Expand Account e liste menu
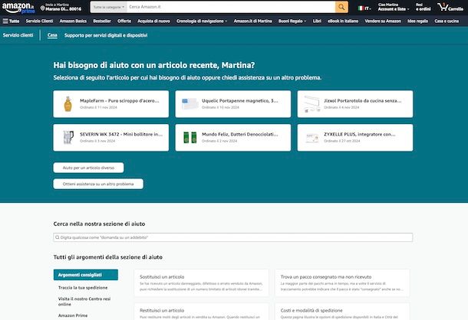This screenshot has height=320, width=468. [x=394, y=7]
